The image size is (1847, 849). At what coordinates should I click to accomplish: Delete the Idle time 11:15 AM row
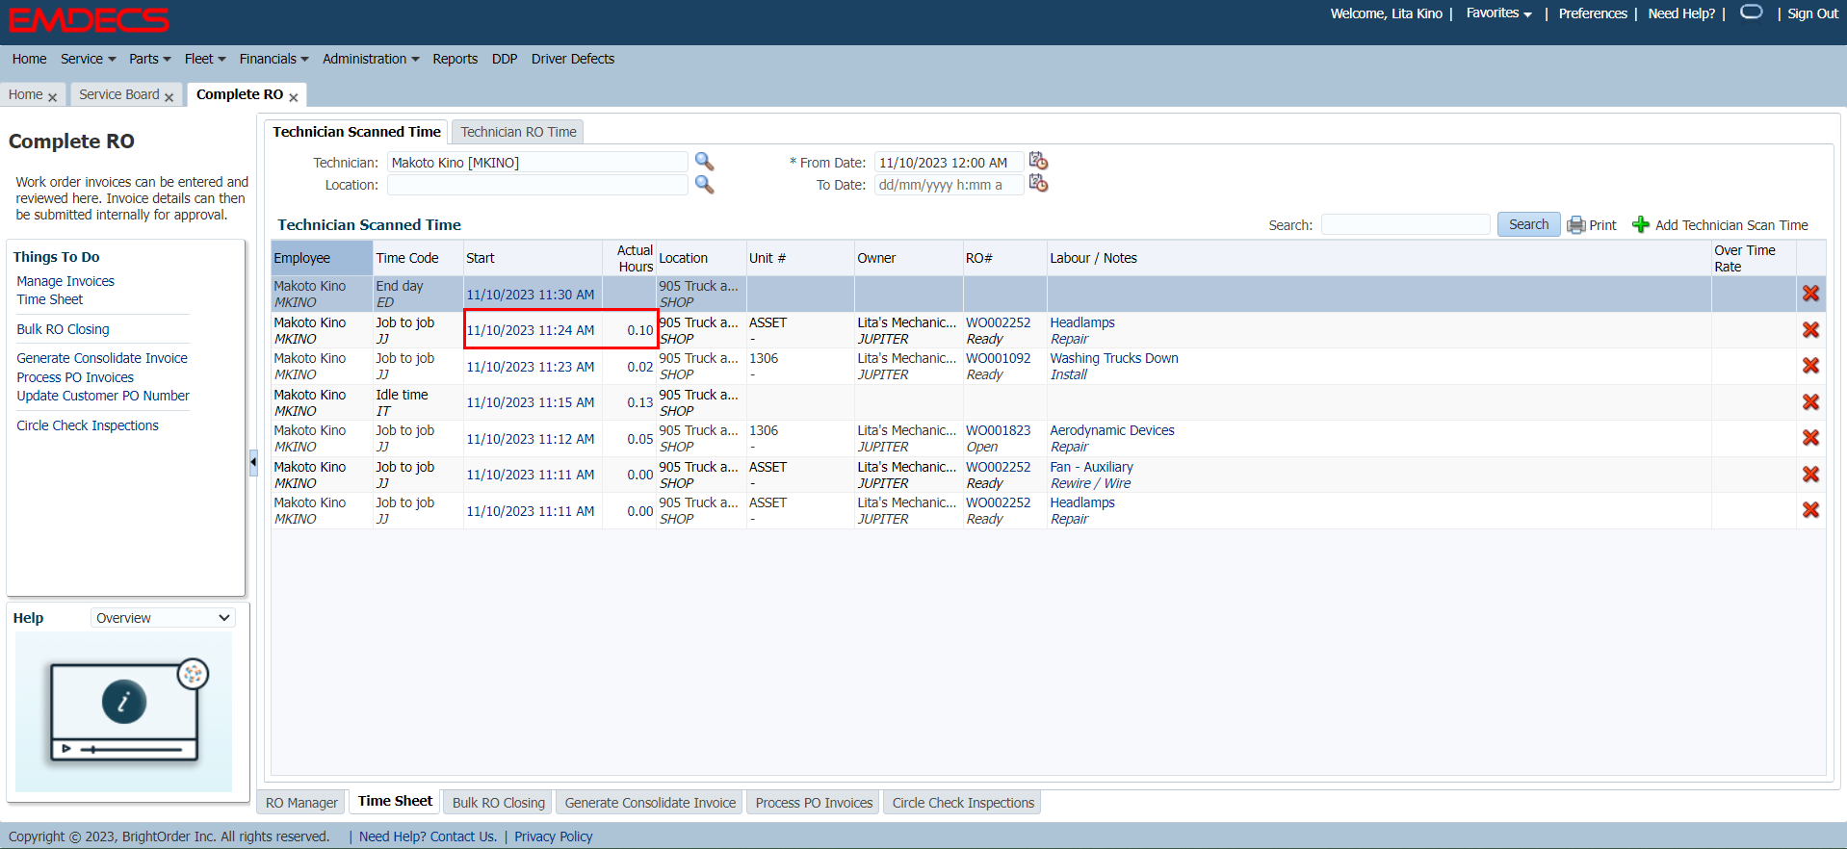(1810, 402)
